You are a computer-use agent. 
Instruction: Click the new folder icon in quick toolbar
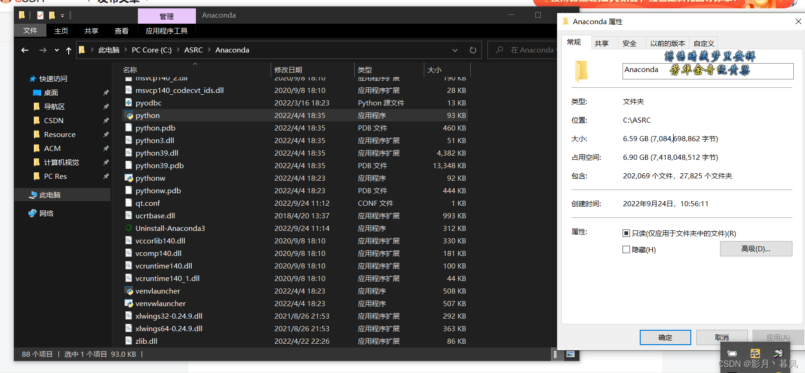(x=52, y=15)
